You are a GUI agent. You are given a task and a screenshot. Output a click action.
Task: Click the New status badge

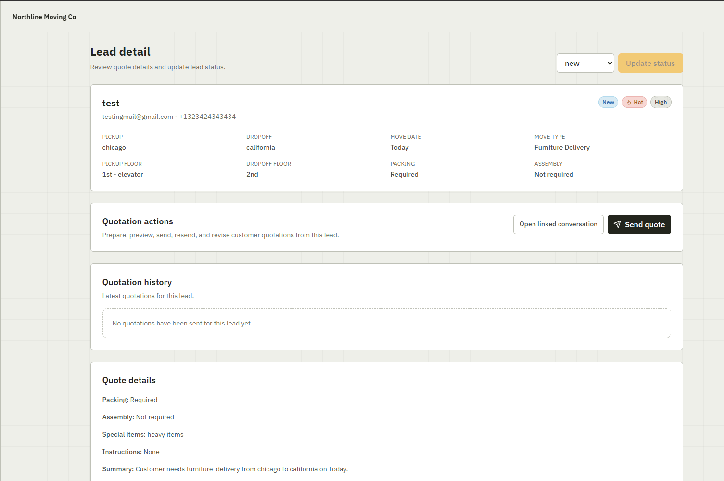(x=608, y=102)
